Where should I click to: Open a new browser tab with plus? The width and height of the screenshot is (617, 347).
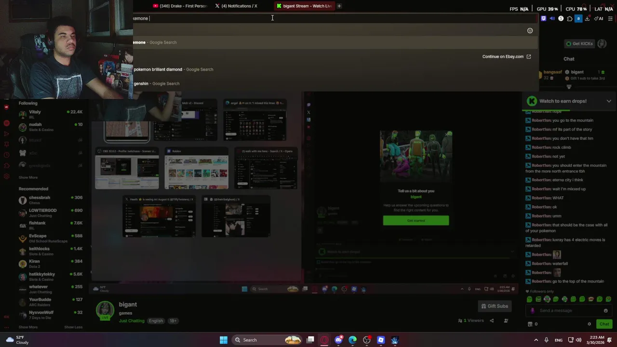339,6
